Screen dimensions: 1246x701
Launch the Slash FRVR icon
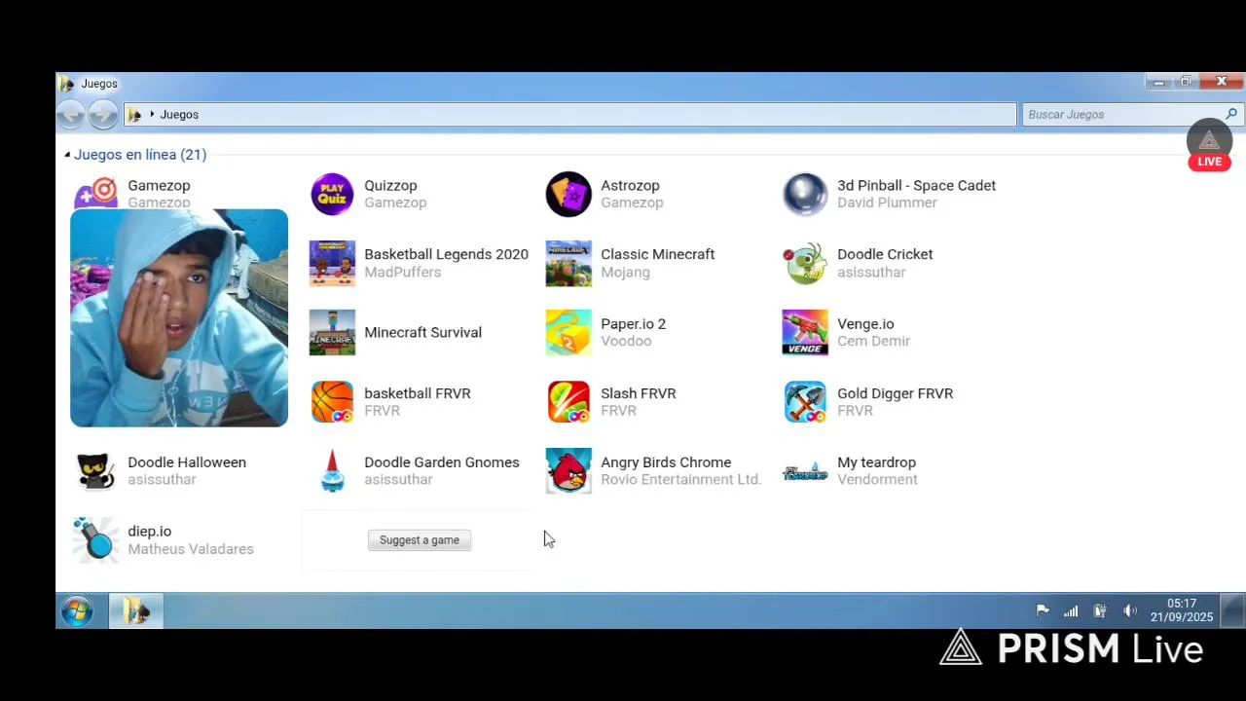point(568,401)
